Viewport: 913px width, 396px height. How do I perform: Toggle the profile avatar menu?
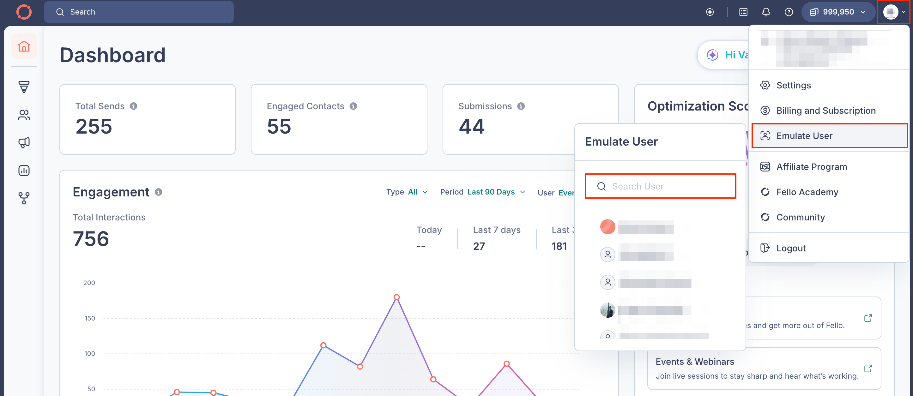[x=893, y=12]
